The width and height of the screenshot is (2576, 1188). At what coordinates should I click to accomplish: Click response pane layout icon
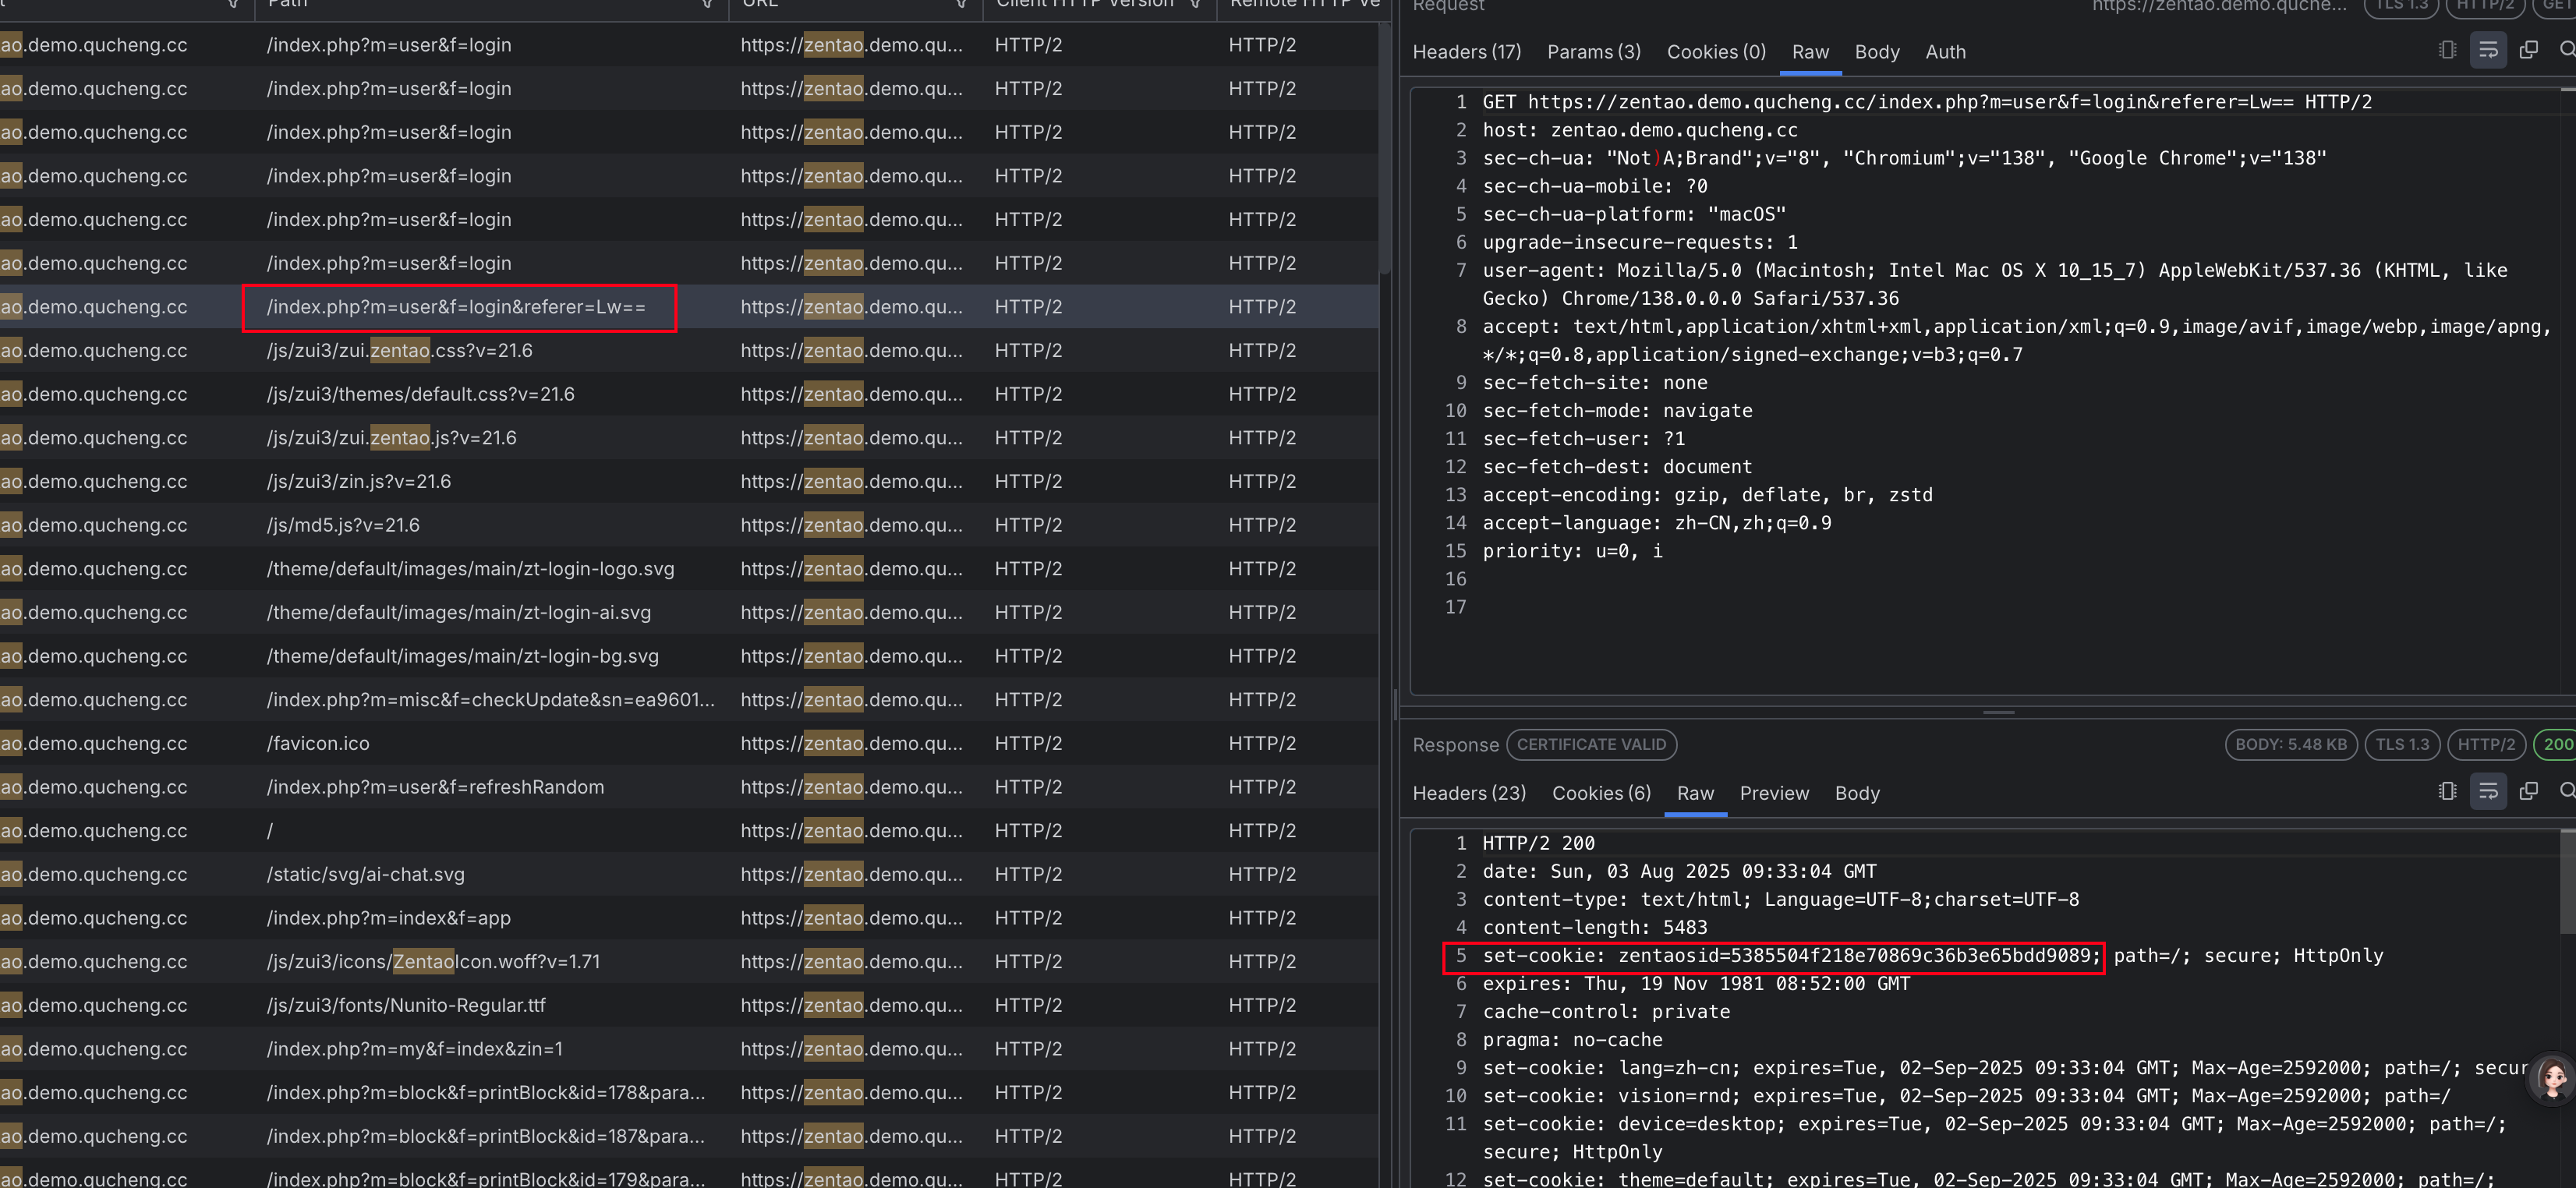[2447, 792]
